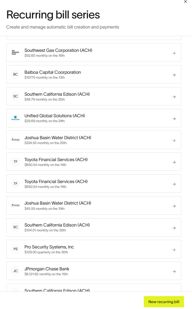The height and width of the screenshot is (309, 192).
Task: Click arrow for Unified Global Solutions bill
Action: (174, 119)
